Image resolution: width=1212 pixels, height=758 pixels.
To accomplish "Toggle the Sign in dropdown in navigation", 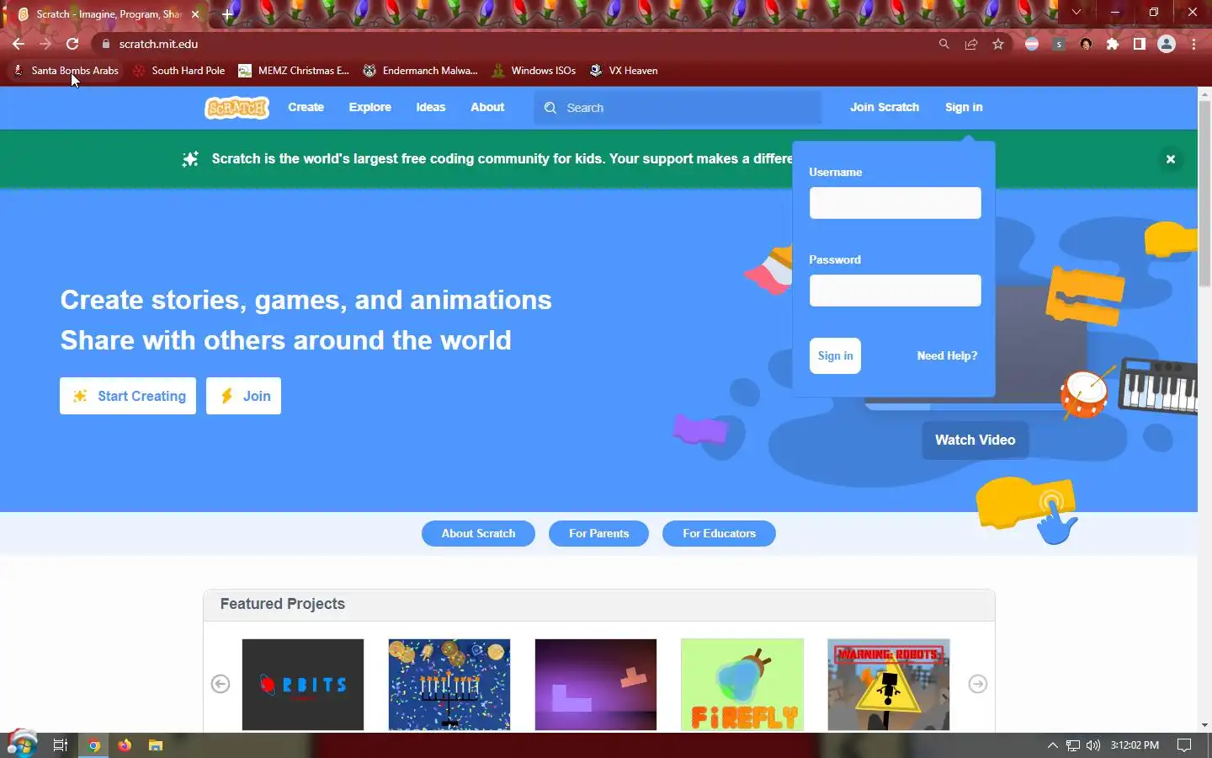I will click(964, 108).
